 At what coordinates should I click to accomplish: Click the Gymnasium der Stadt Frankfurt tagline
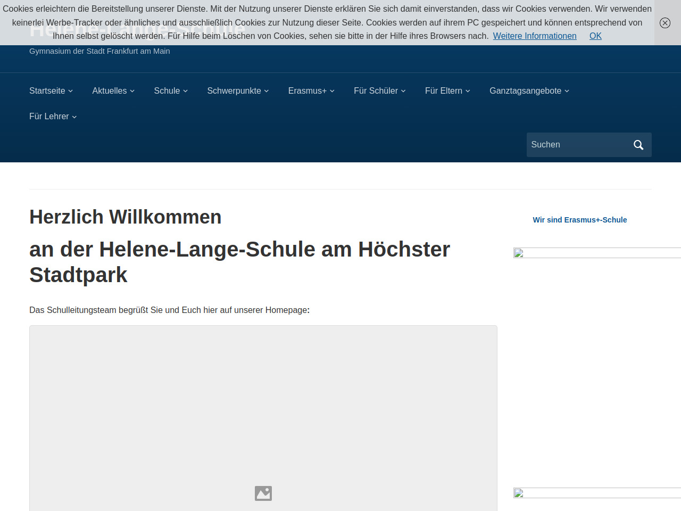pyautogui.click(x=99, y=51)
